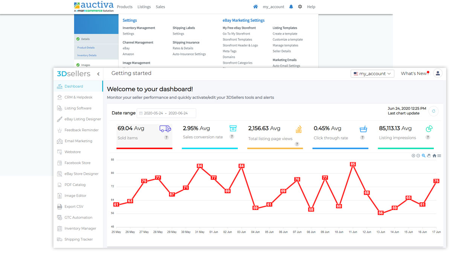Open Create a template link
The width and height of the screenshot is (452, 254).
(285, 33)
